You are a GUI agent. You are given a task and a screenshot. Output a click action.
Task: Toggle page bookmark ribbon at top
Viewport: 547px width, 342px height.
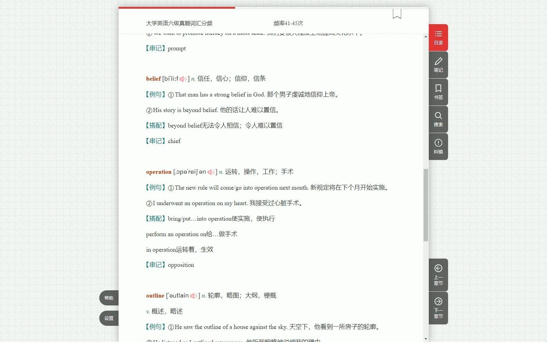coord(397,14)
